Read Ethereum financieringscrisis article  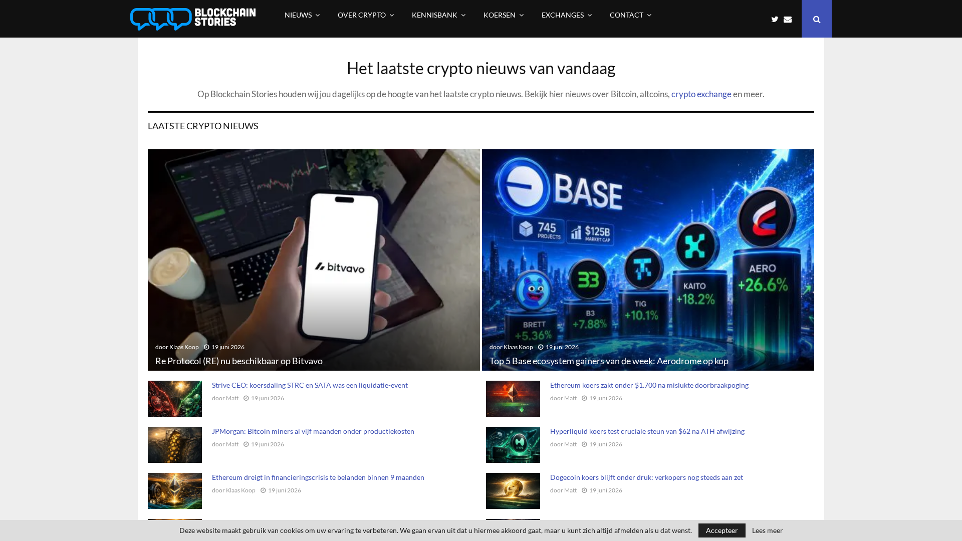(x=318, y=477)
